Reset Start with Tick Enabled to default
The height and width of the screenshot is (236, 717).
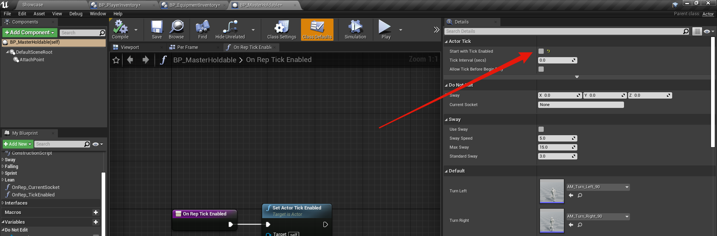click(548, 51)
